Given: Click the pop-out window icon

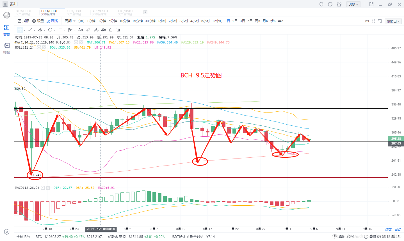Looking at the screenshot, I should pos(371,4).
